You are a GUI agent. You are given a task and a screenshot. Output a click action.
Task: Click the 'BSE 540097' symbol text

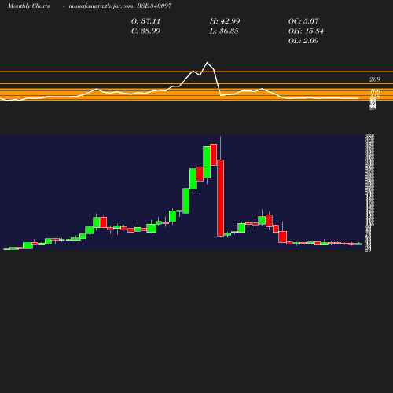tap(154, 6)
